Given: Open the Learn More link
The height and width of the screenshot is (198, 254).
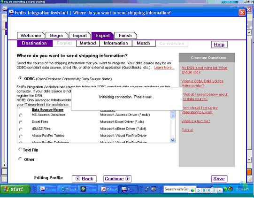Looking at the screenshot, I should click(x=164, y=68).
